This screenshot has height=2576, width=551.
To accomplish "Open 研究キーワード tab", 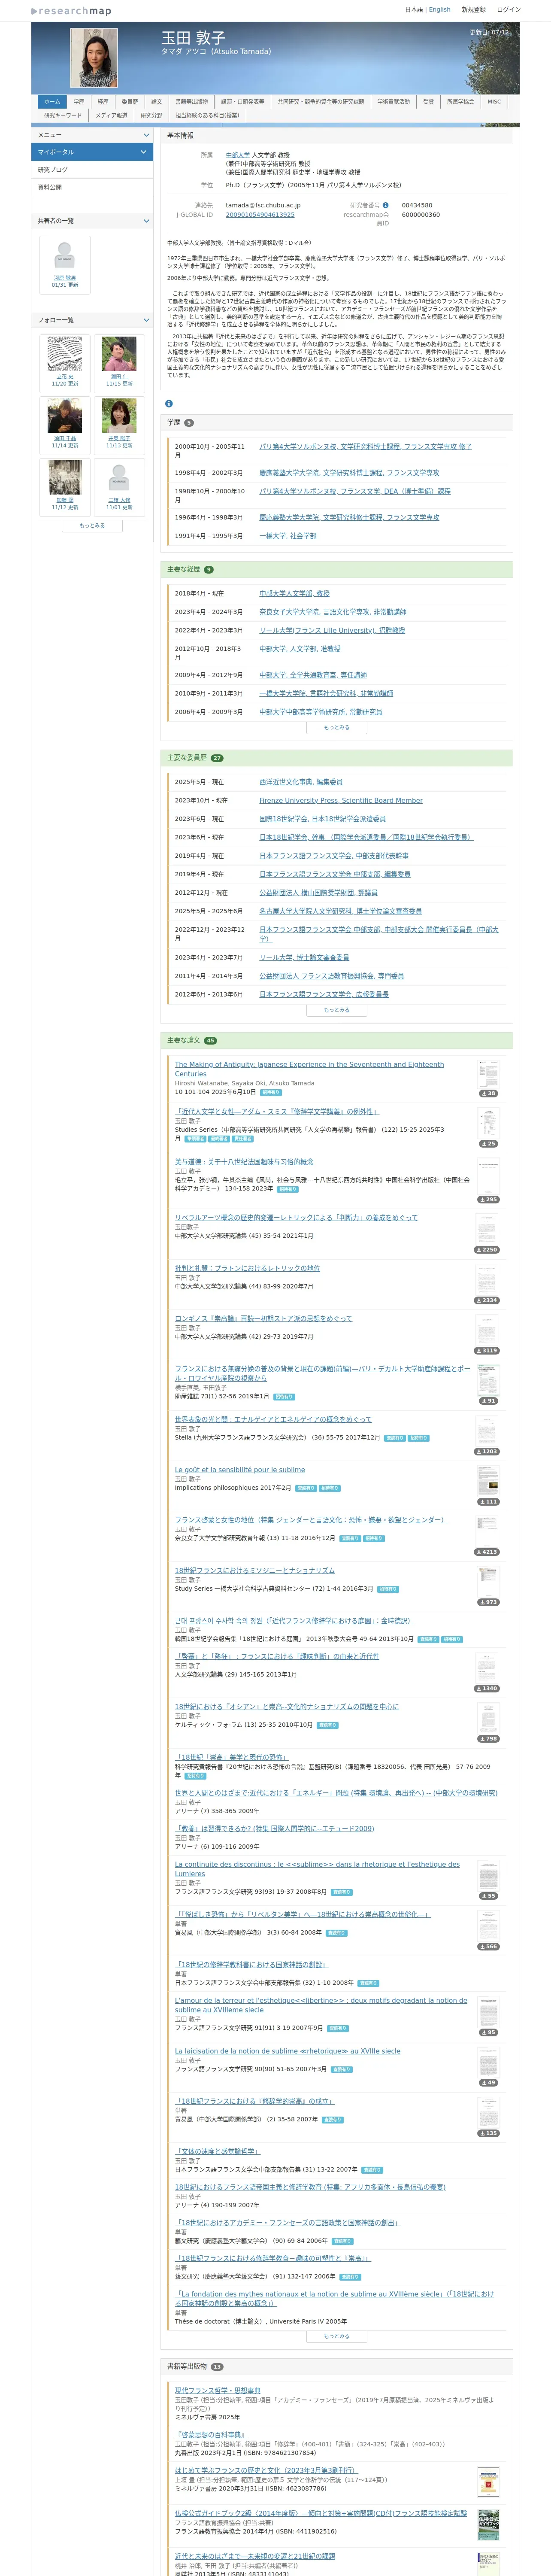I will tap(63, 115).
